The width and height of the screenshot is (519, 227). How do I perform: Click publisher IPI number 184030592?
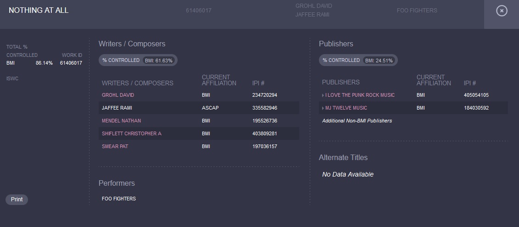(x=476, y=108)
